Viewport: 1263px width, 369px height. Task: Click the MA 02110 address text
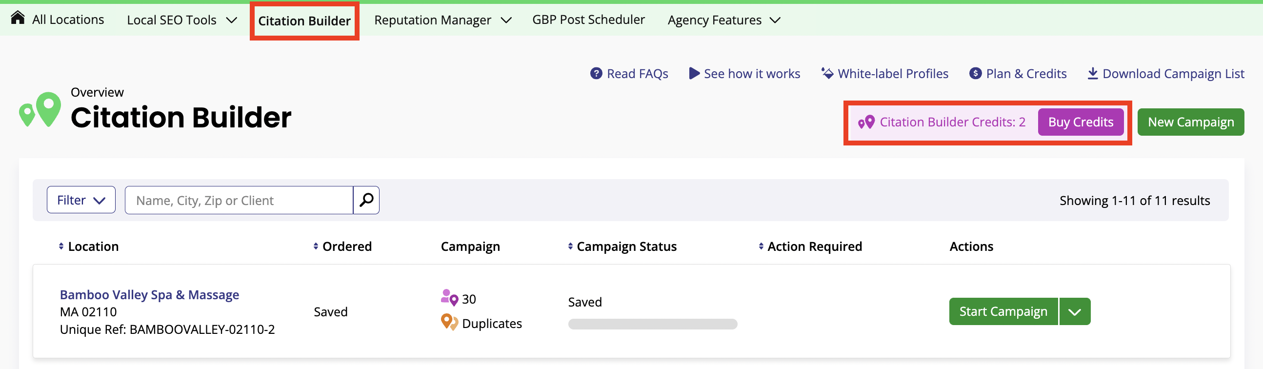(x=88, y=312)
